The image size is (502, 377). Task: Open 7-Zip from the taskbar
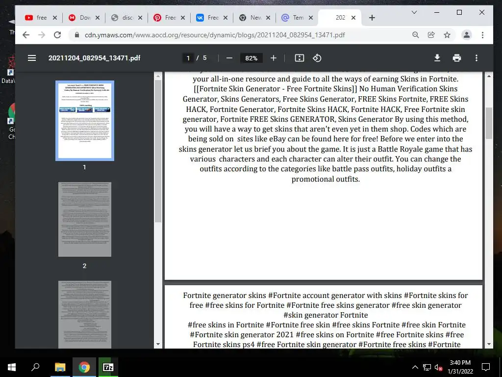pyautogui.click(x=108, y=367)
